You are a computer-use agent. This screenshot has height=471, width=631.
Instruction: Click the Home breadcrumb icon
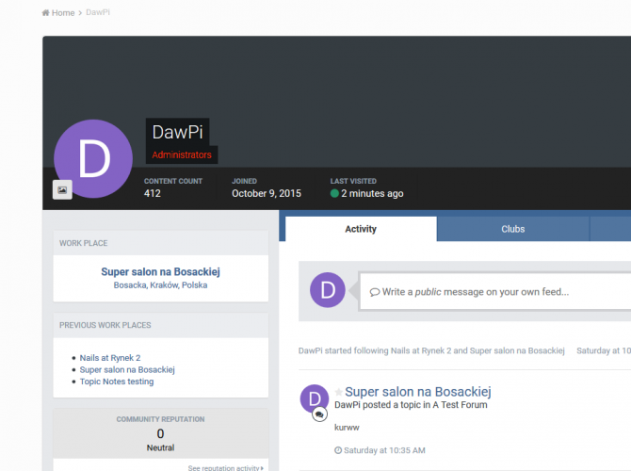tap(46, 13)
